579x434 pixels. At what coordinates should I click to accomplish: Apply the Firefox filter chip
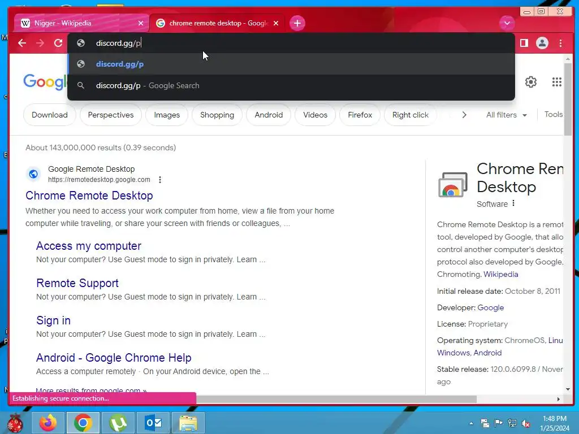tap(360, 115)
